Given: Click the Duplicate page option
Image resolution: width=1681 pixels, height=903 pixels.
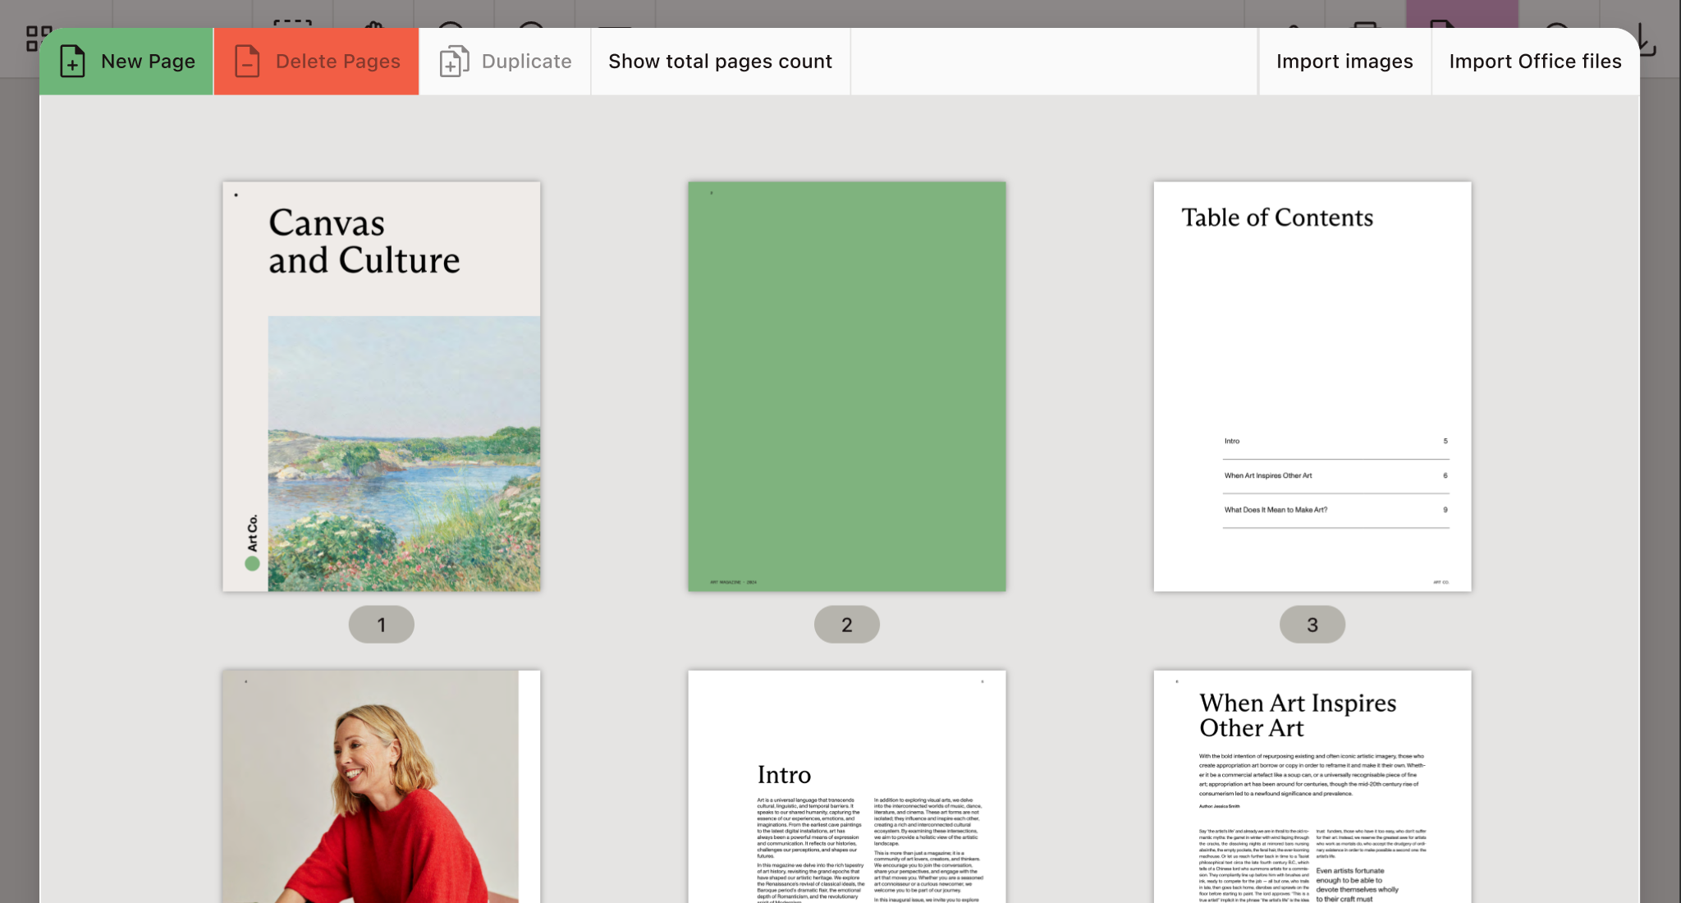Looking at the screenshot, I should tap(505, 61).
